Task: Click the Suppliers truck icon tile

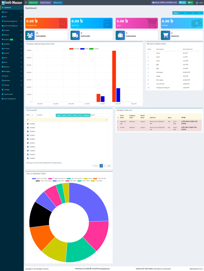Action: [x=75, y=35]
